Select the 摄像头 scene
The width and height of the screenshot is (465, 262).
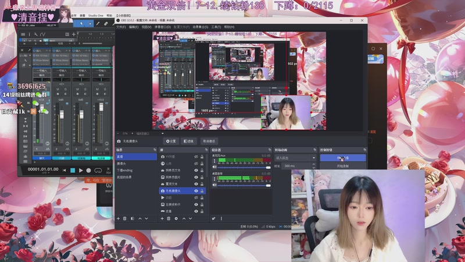tap(136, 164)
